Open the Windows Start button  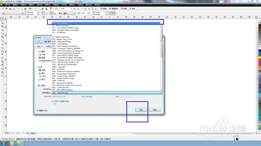3,143
